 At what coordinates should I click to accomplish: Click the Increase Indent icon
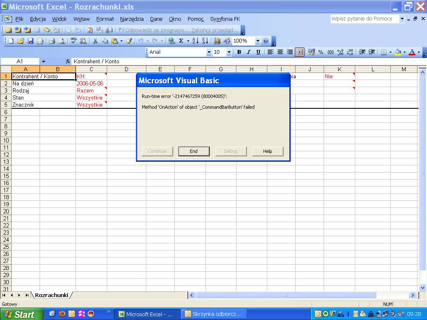coord(372,52)
